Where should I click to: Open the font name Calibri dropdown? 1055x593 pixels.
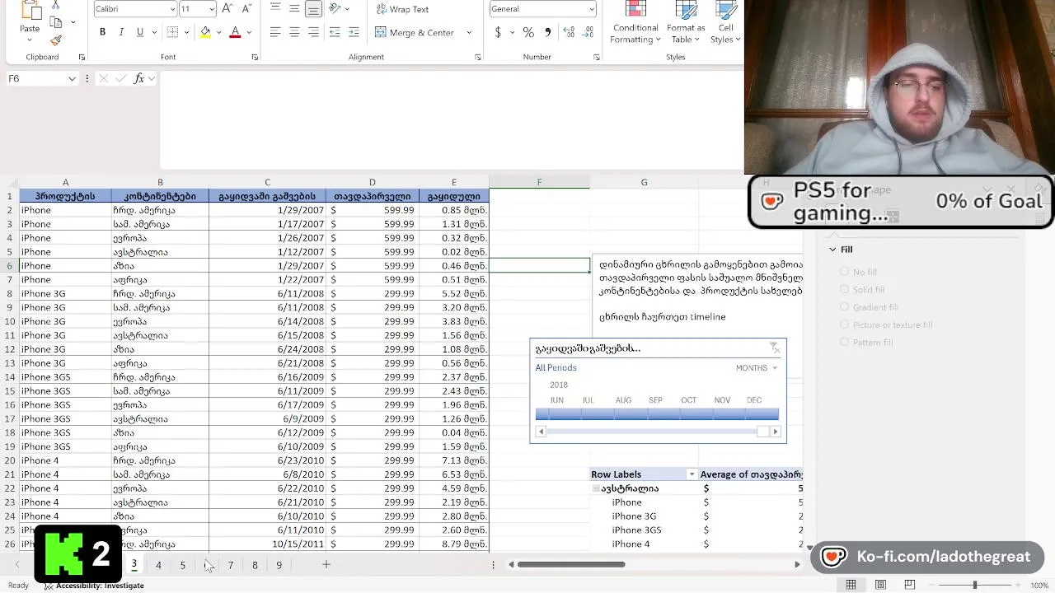(171, 9)
